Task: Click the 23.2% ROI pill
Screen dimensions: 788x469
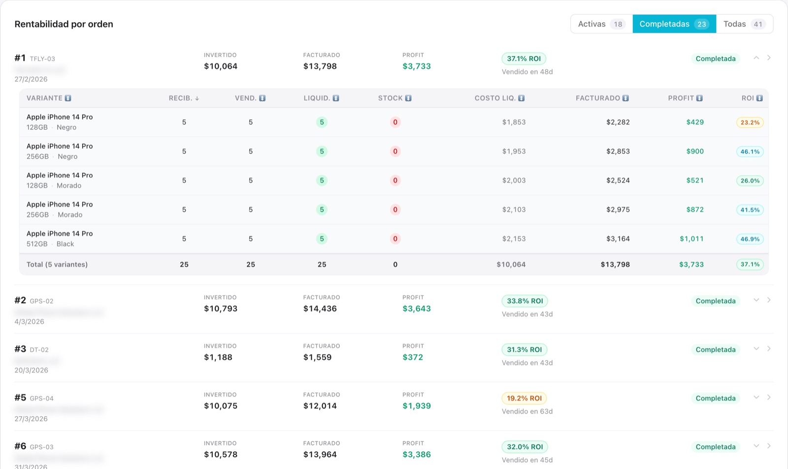Action: (750, 123)
